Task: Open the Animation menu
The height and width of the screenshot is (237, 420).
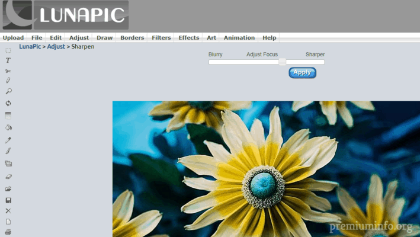Action: [x=239, y=38]
